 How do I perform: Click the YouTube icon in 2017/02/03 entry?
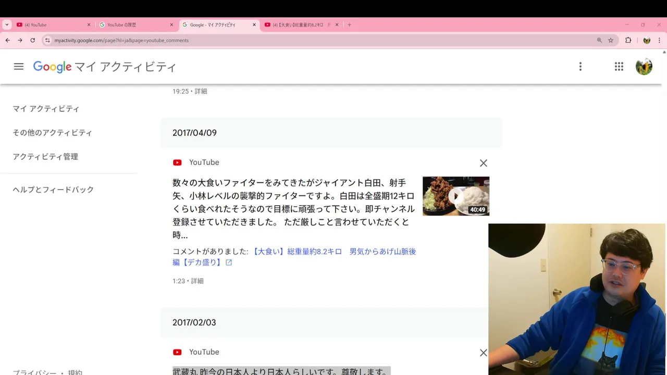[177, 352]
